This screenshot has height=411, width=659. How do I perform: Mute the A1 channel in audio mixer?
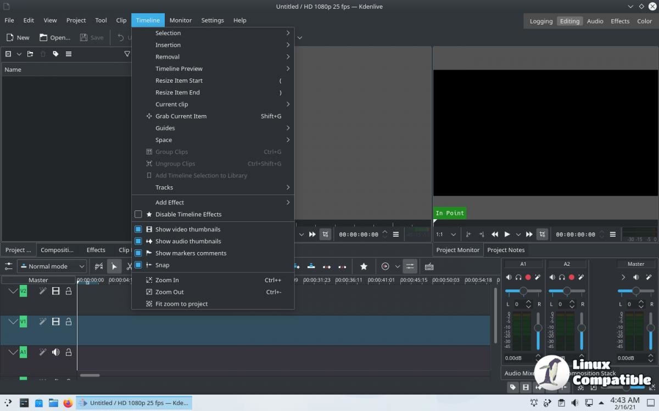pyautogui.click(x=509, y=278)
